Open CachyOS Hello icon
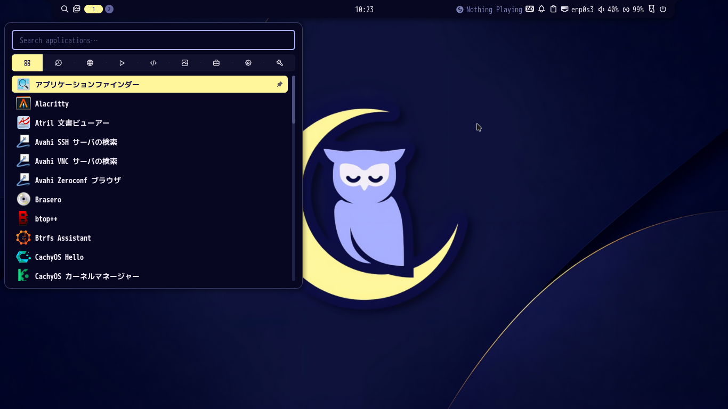728x409 pixels. (x=23, y=257)
